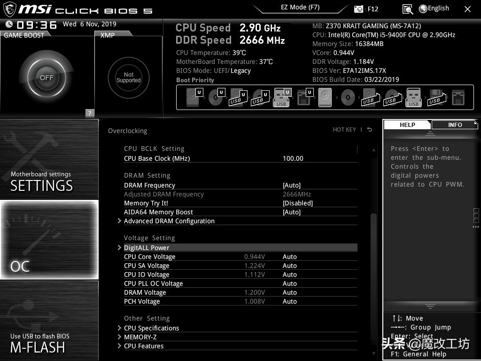
Task: Click the settings list scrollbar thumb
Action: 373,277
